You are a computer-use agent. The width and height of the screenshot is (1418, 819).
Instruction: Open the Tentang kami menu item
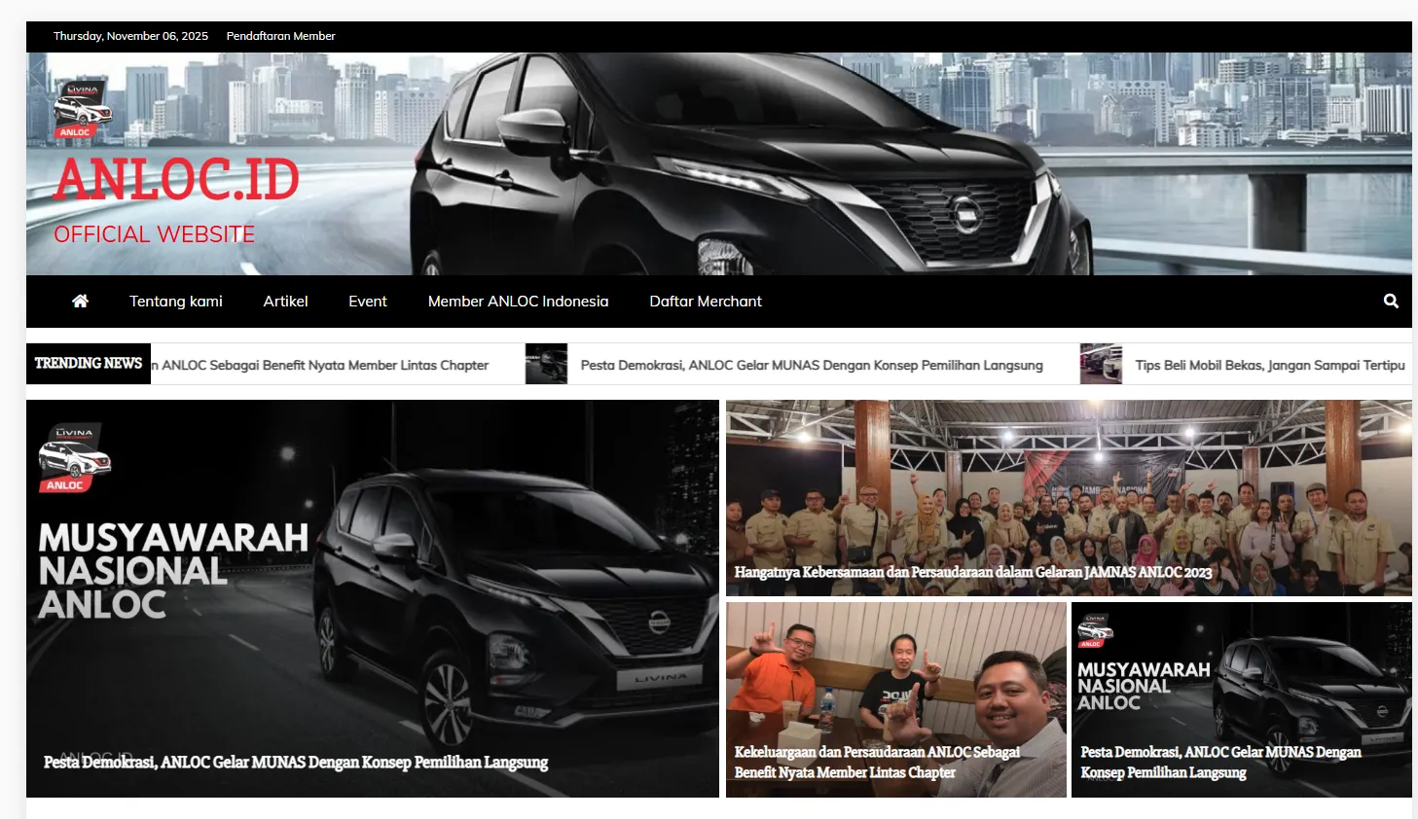click(175, 302)
